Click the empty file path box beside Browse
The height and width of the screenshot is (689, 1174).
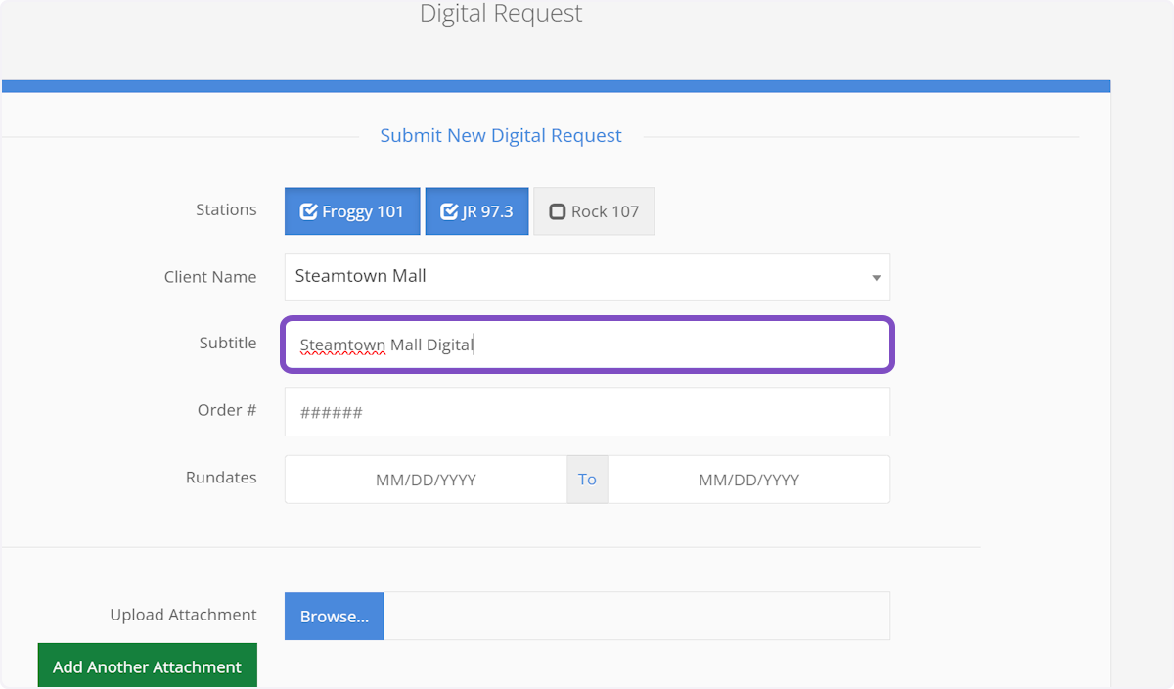click(x=636, y=616)
